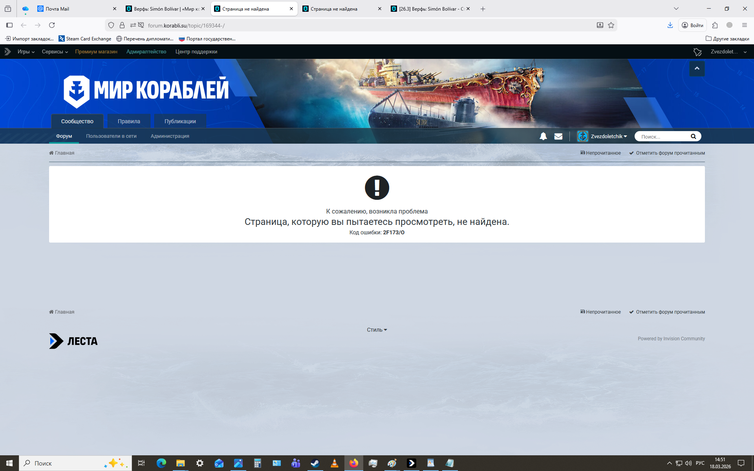Bookmark page with the star icon
Screen dimensions: 754x471
tap(611, 25)
